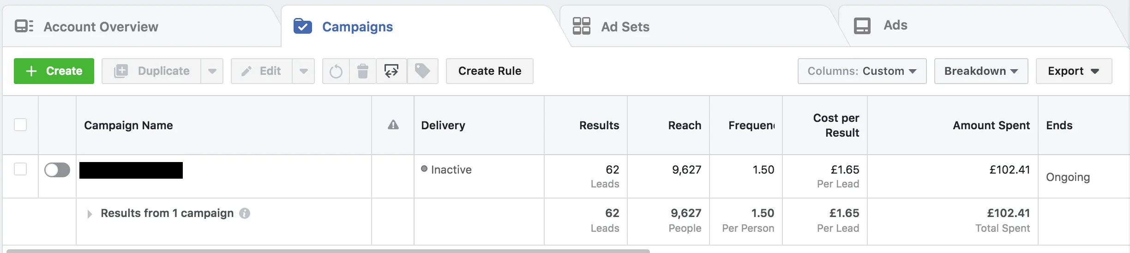Click the horizontal scrollbar at bottom
The height and width of the screenshot is (253, 1130).
[328, 251]
